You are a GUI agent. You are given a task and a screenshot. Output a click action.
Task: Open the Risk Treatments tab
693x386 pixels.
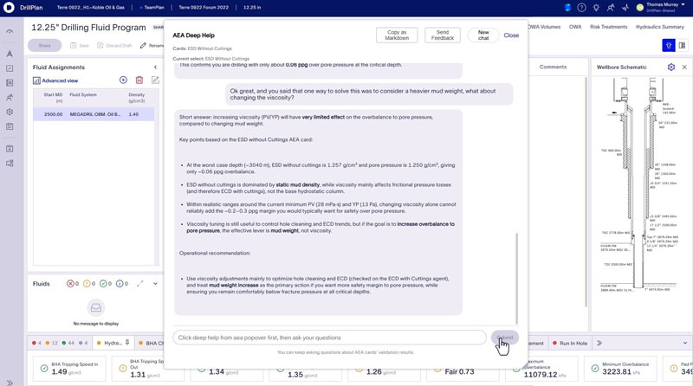pyautogui.click(x=609, y=27)
